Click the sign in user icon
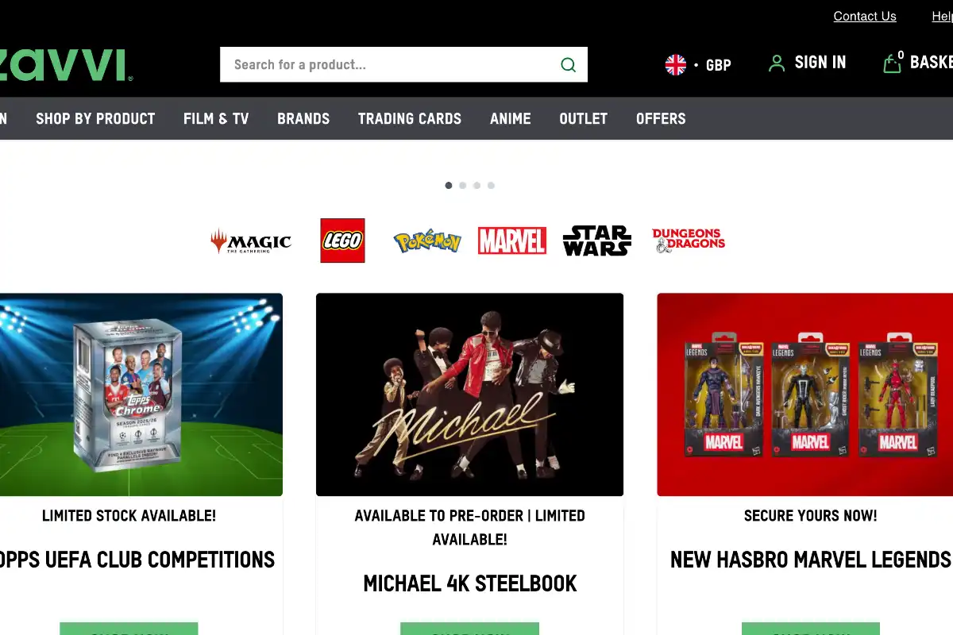This screenshot has height=635, width=953. point(777,63)
